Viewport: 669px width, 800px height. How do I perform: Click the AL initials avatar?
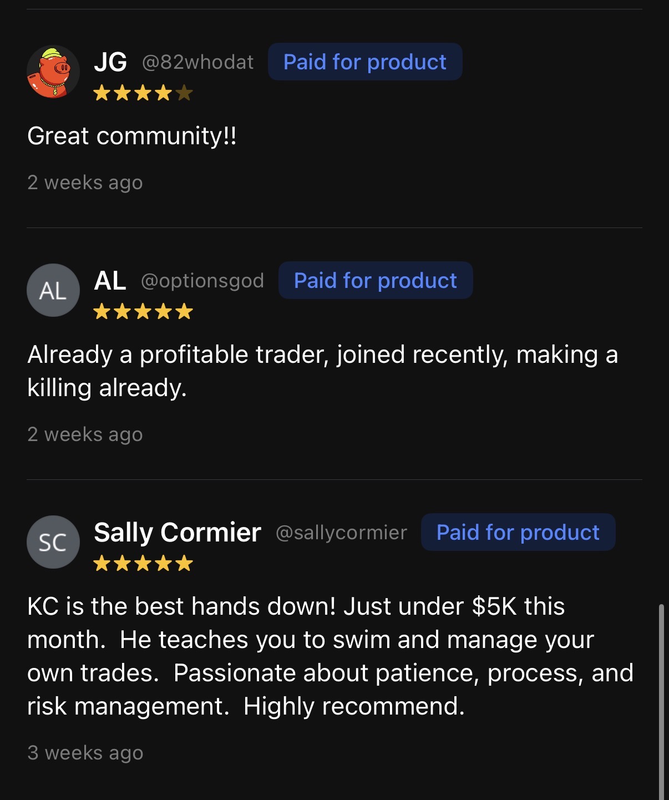[x=53, y=290]
